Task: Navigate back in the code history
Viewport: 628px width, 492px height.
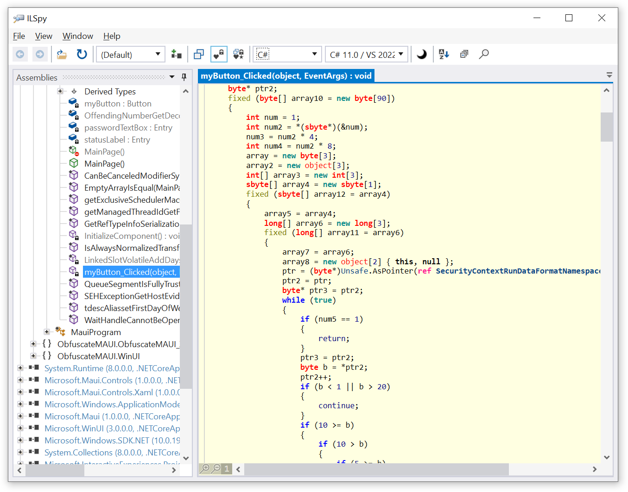Action: (x=20, y=54)
